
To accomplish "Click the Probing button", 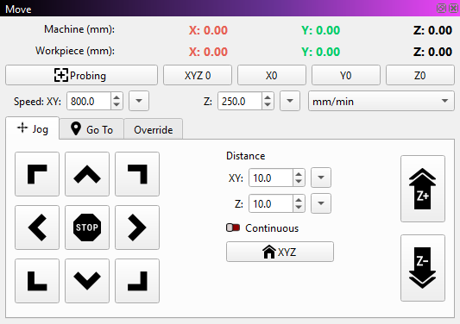I will point(81,75).
